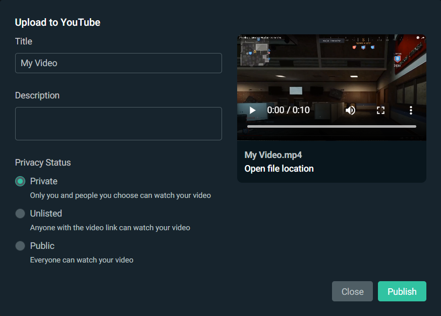Click the Privacy Status heading
This screenshot has height=316, width=441.
(43, 163)
